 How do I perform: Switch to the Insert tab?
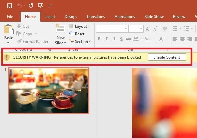(x=50, y=17)
